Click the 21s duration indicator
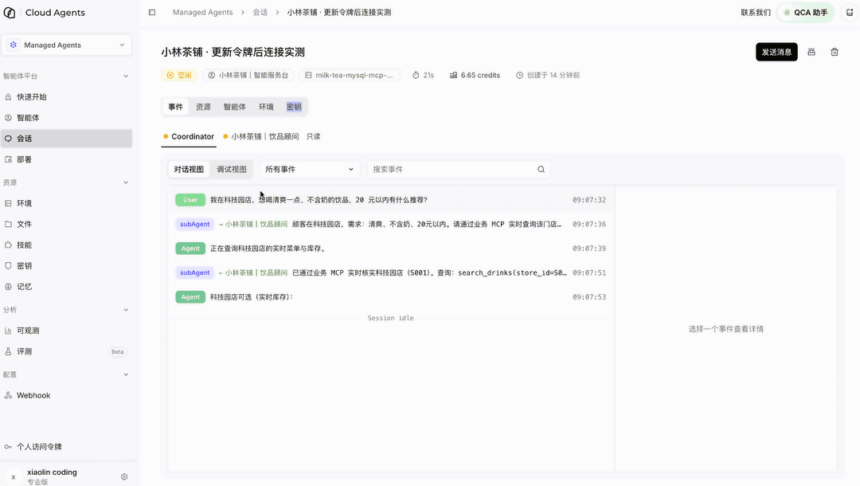 pos(423,75)
